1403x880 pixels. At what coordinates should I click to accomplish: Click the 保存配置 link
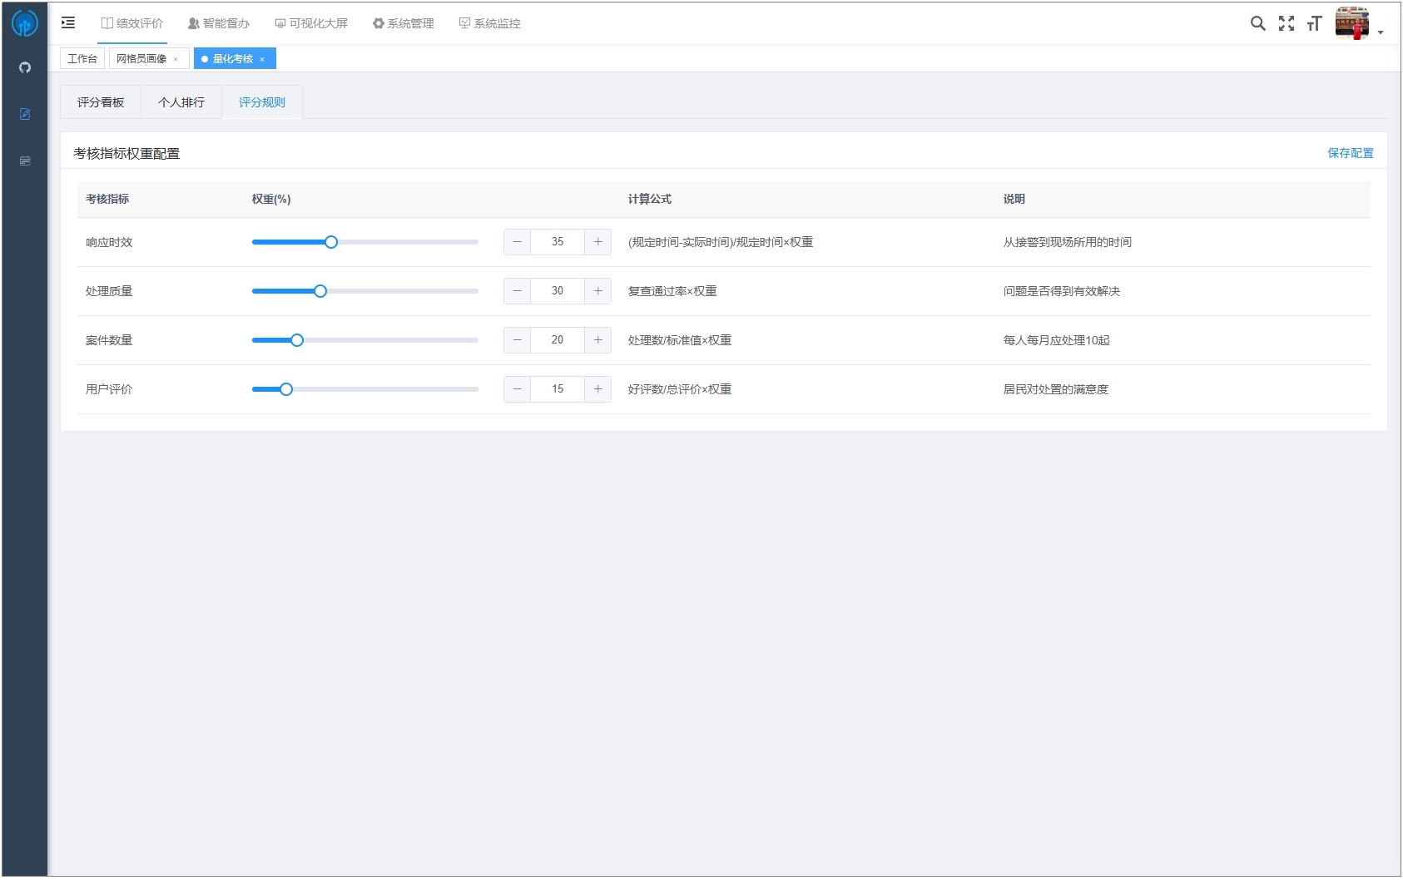click(x=1350, y=153)
